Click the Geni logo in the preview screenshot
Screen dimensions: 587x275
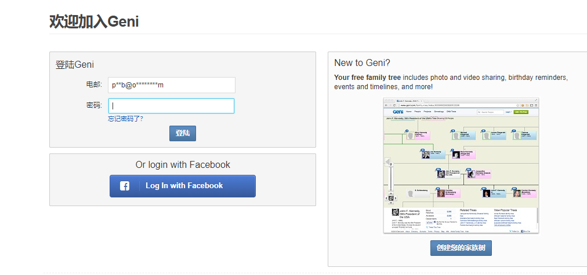[398, 111]
